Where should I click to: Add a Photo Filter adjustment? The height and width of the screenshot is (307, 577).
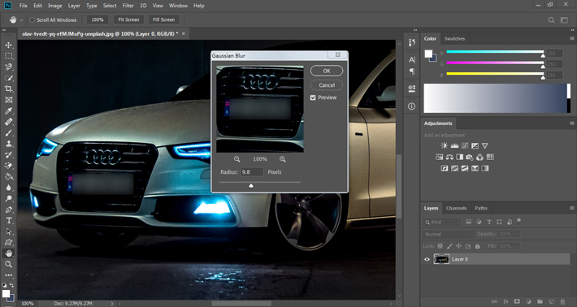470,157
